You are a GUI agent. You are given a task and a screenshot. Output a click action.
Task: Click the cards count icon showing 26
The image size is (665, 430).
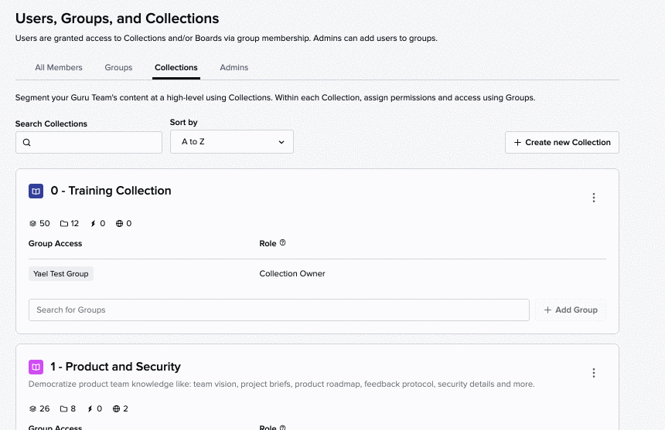[32, 409]
